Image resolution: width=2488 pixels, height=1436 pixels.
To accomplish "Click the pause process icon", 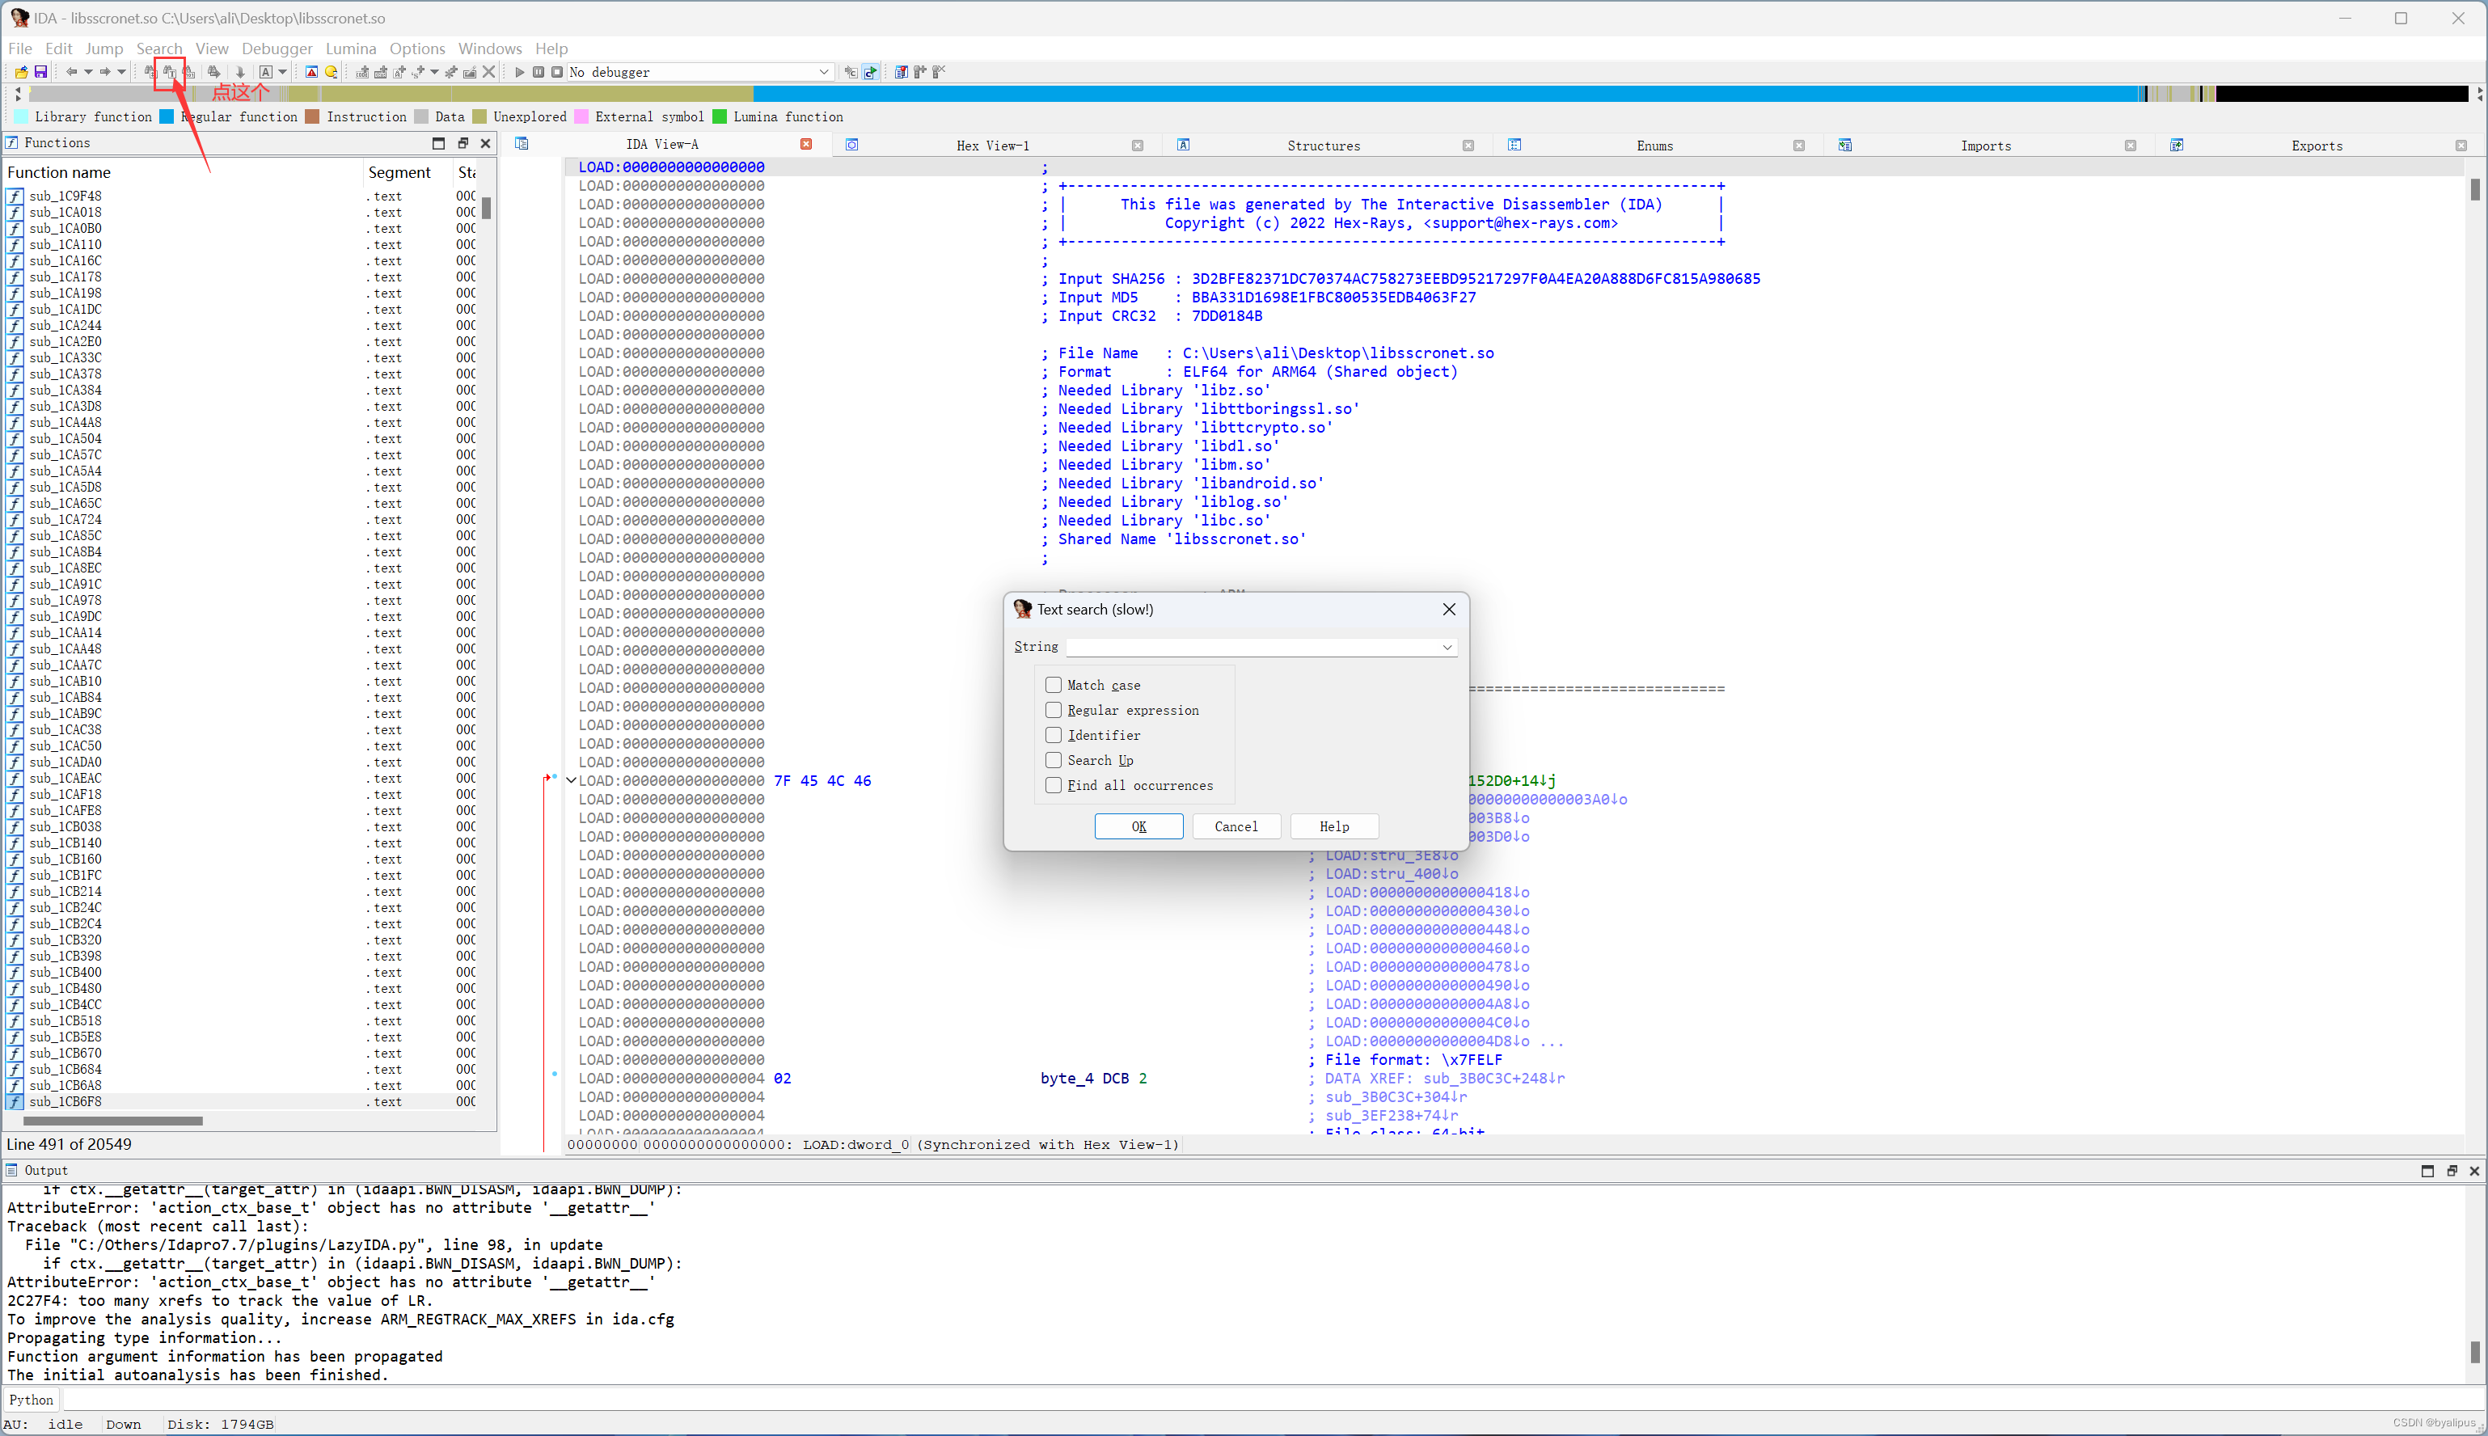I will click(539, 72).
